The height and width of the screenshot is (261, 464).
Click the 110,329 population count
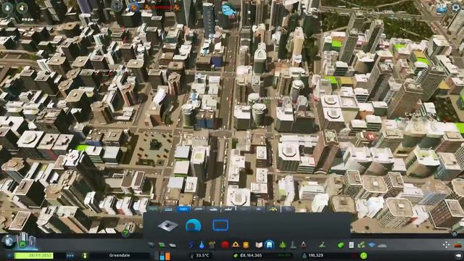316,255
